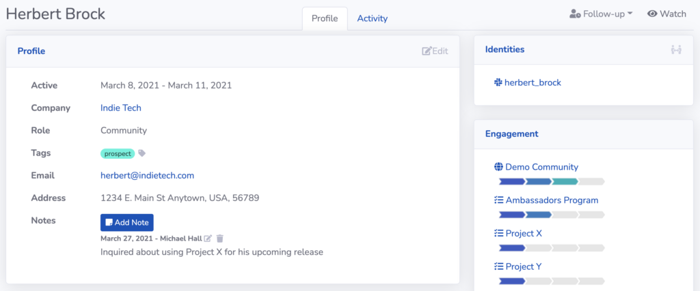Image resolution: width=700 pixels, height=291 pixels.
Task: Open the Follow-up dropdown
Action: (x=601, y=14)
